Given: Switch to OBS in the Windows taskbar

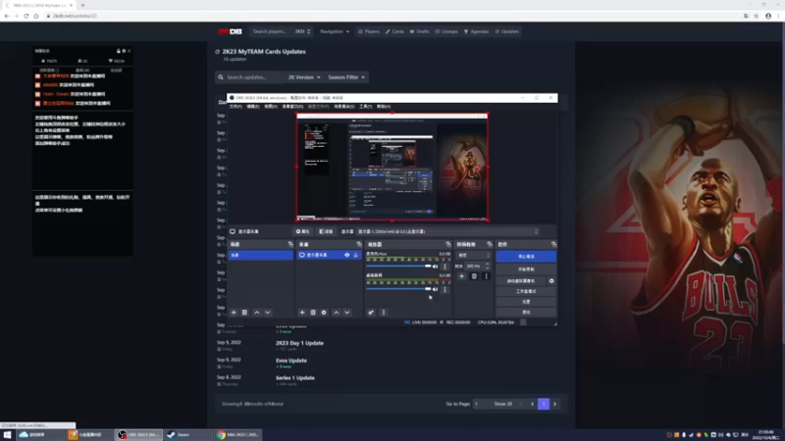Looking at the screenshot, I should coord(138,435).
